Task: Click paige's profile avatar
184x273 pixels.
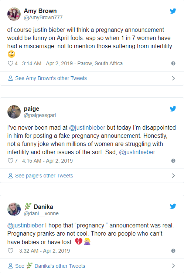Action: tap(14, 112)
